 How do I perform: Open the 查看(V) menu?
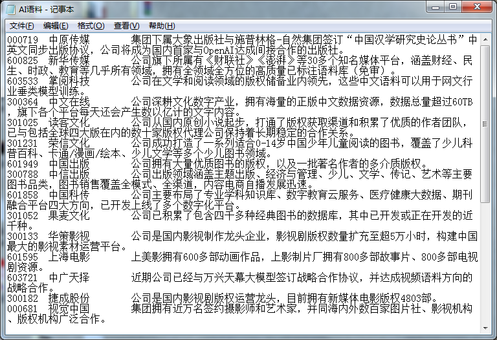pos(126,26)
